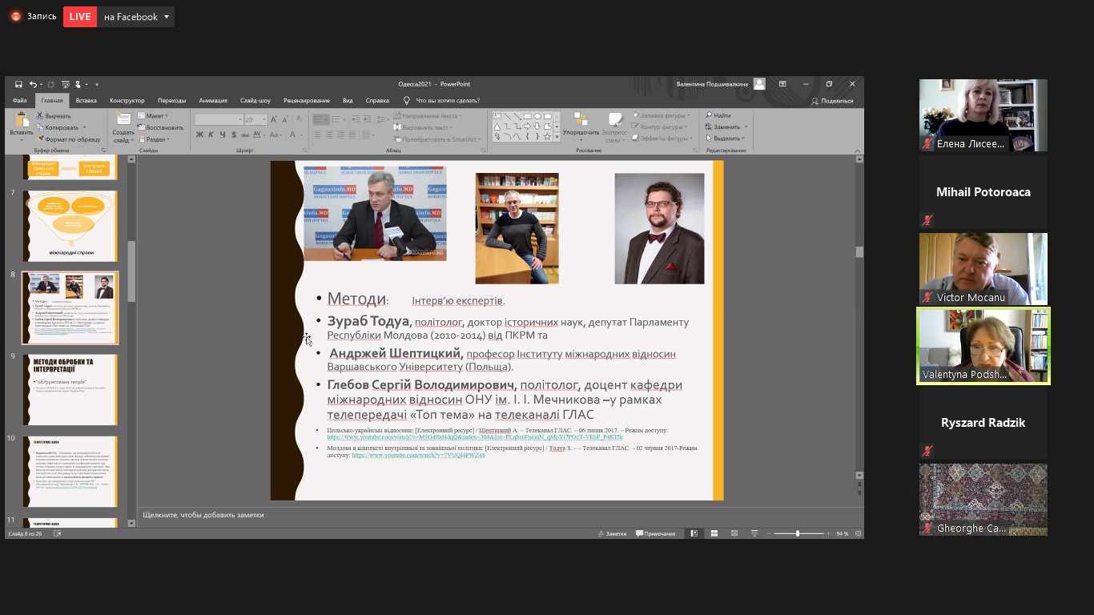Click the user account avatar icon
Viewport: 1094px width, 615px height.
[x=759, y=84]
